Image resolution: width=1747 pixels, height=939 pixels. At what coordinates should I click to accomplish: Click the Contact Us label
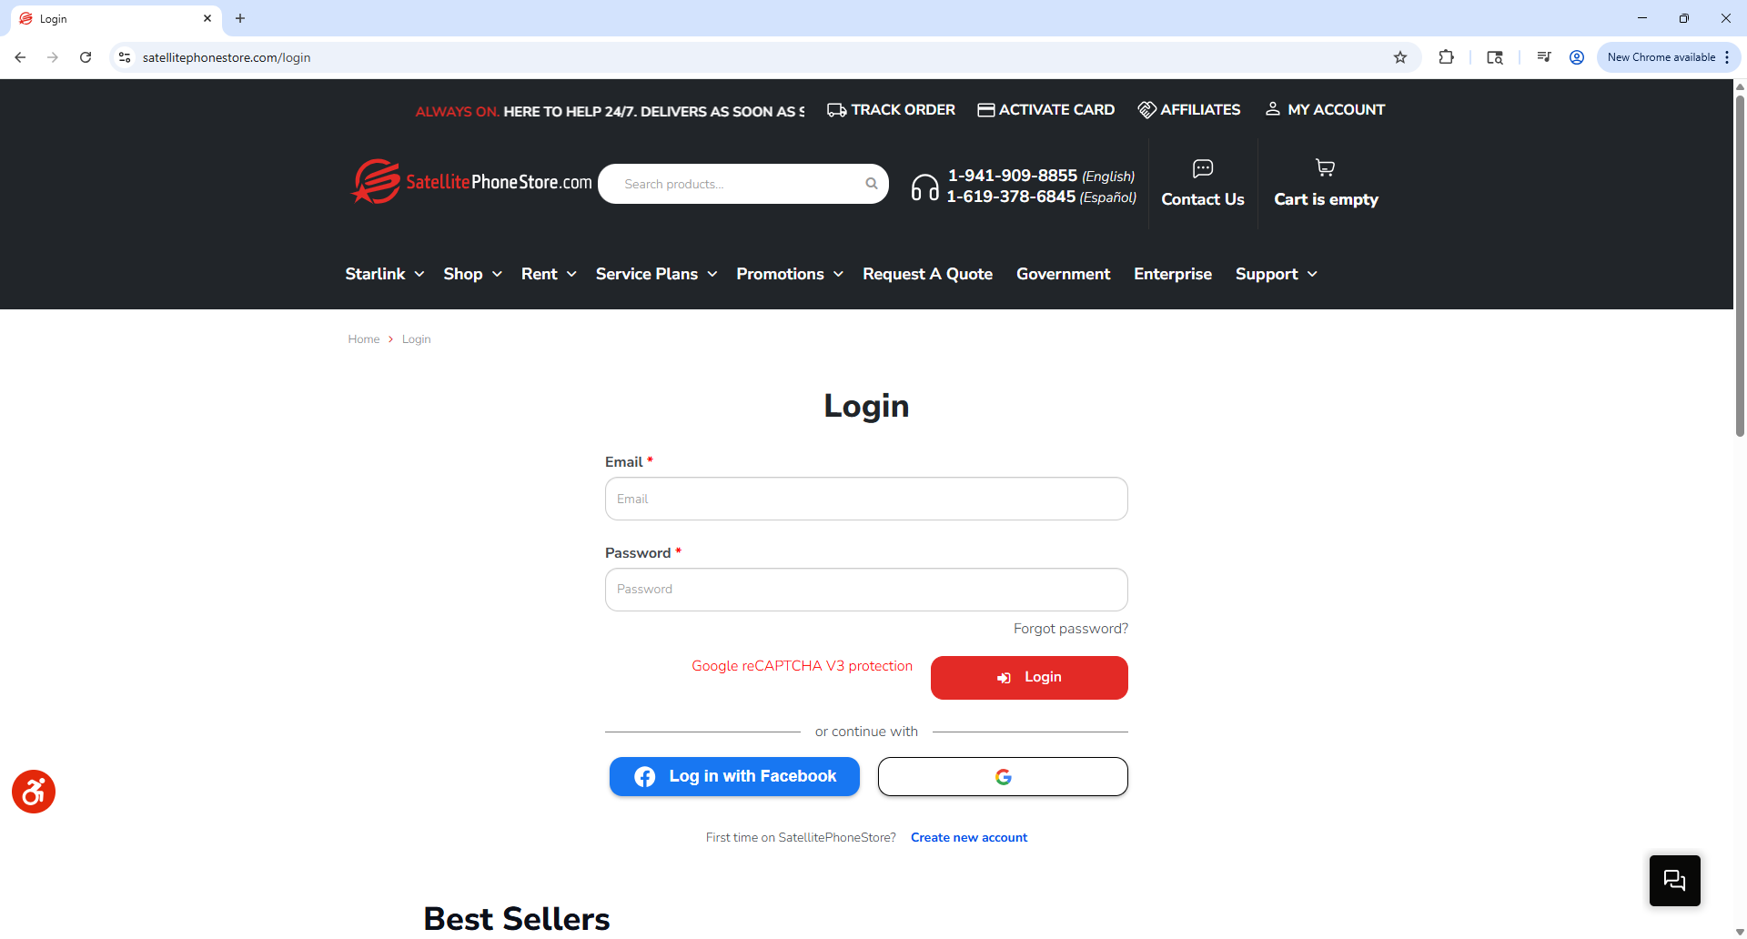[1203, 199]
